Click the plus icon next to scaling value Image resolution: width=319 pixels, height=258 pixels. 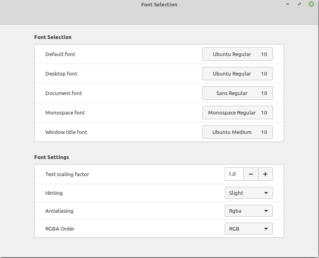[x=265, y=174]
